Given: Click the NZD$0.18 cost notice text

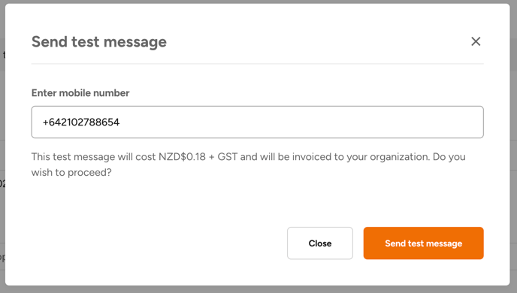Looking at the screenshot, I should [182, 156].
